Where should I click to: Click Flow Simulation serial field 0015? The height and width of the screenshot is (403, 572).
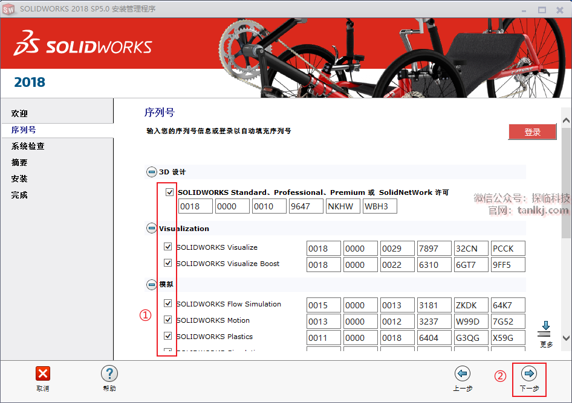coord(323,305)
